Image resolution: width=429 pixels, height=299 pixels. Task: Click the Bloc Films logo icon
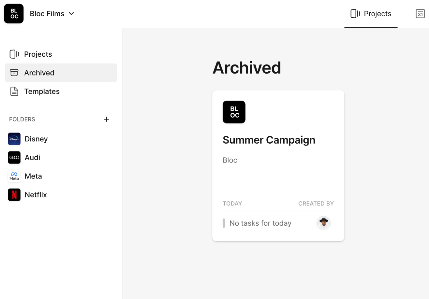(x=14, y=14)
